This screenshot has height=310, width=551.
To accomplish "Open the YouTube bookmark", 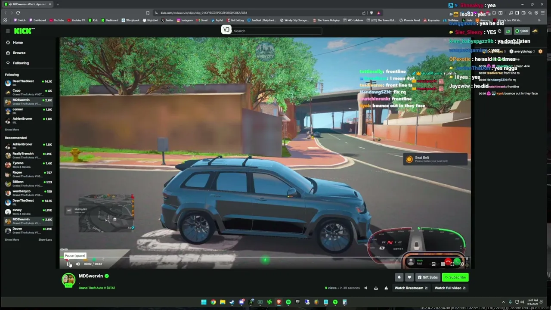I will point(57,20).
